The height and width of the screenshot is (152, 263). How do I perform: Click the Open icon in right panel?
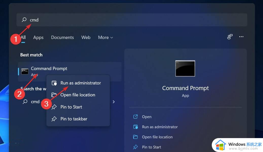136,117
